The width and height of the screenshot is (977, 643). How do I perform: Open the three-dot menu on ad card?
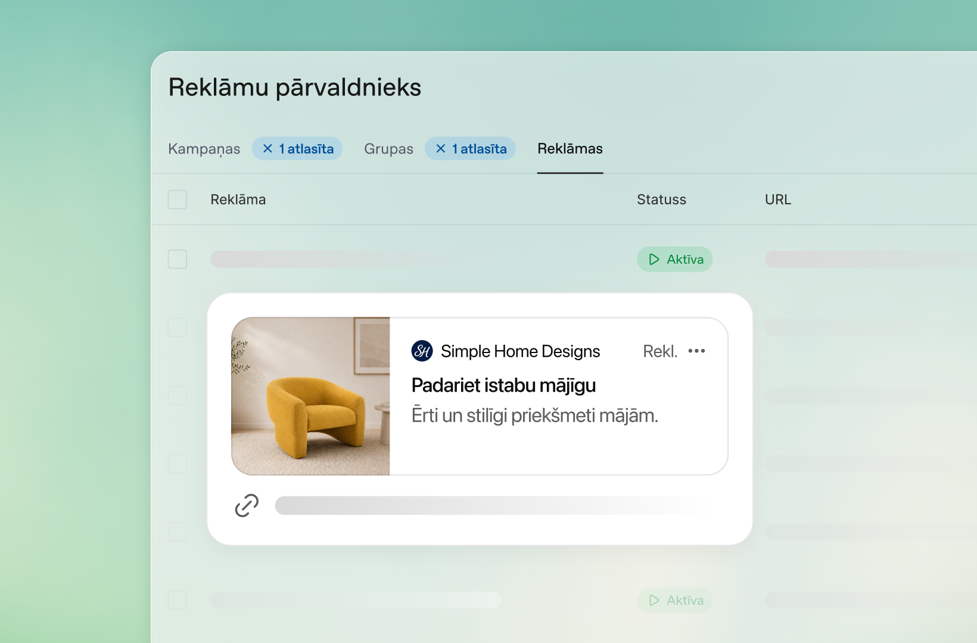pyautogui.click(x=696, y=351)
